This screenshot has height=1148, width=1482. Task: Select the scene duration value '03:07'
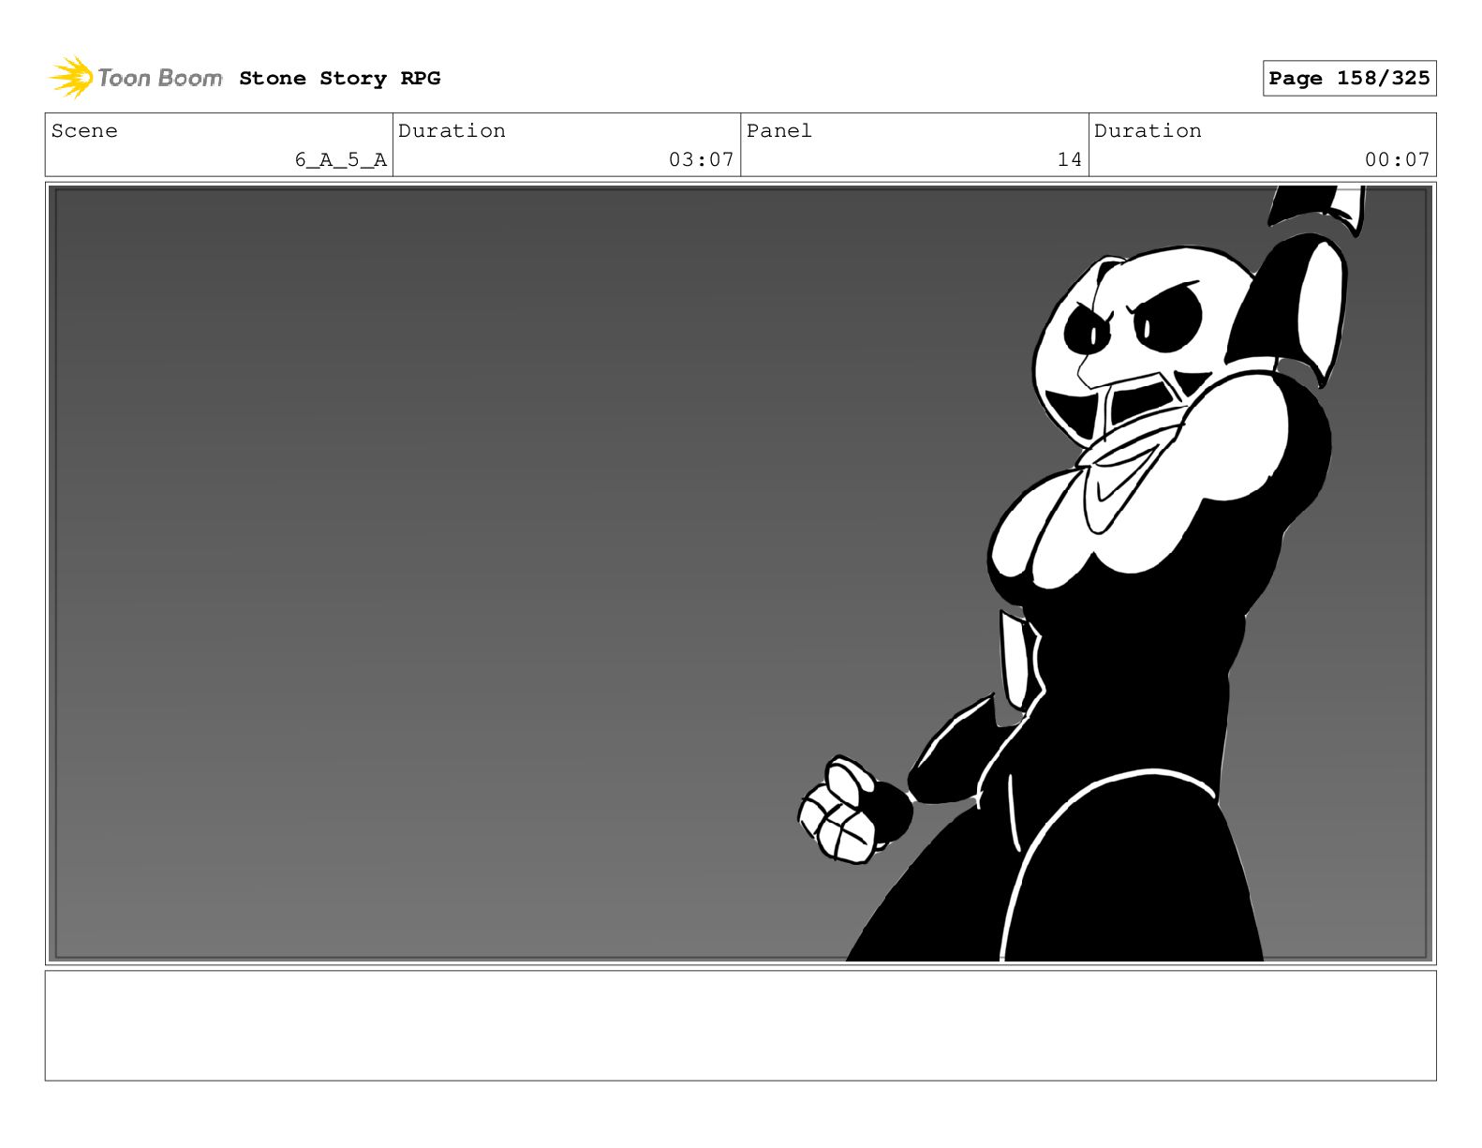pos(701,160)
